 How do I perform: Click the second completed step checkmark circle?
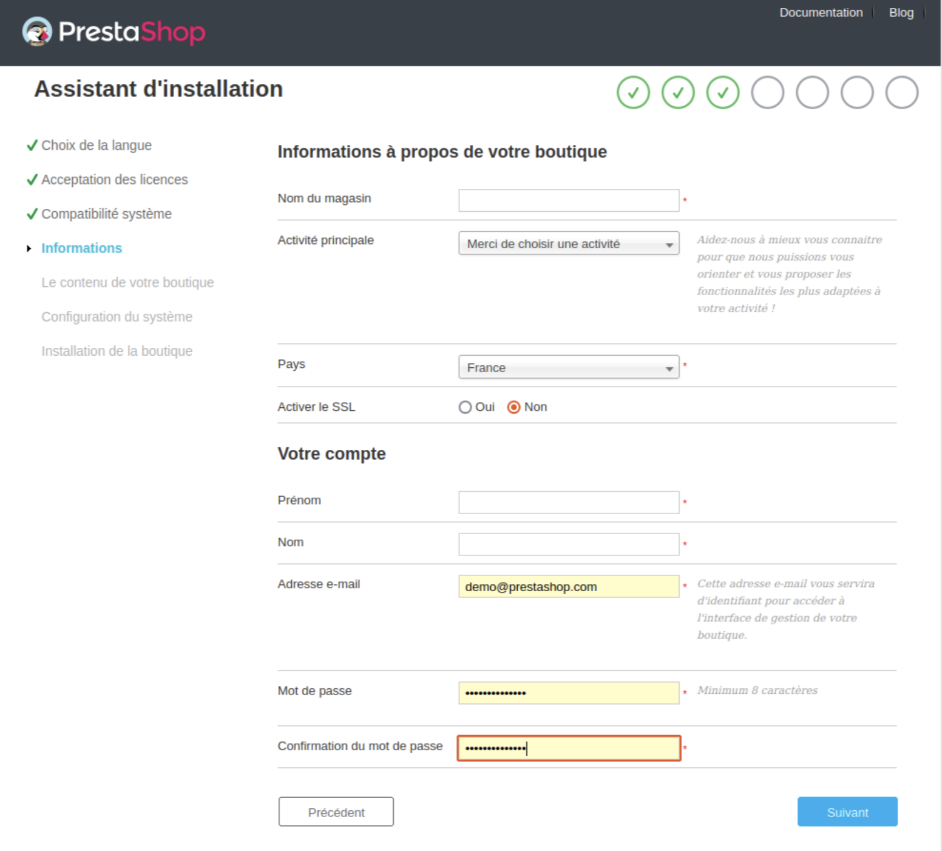point(678,92)
